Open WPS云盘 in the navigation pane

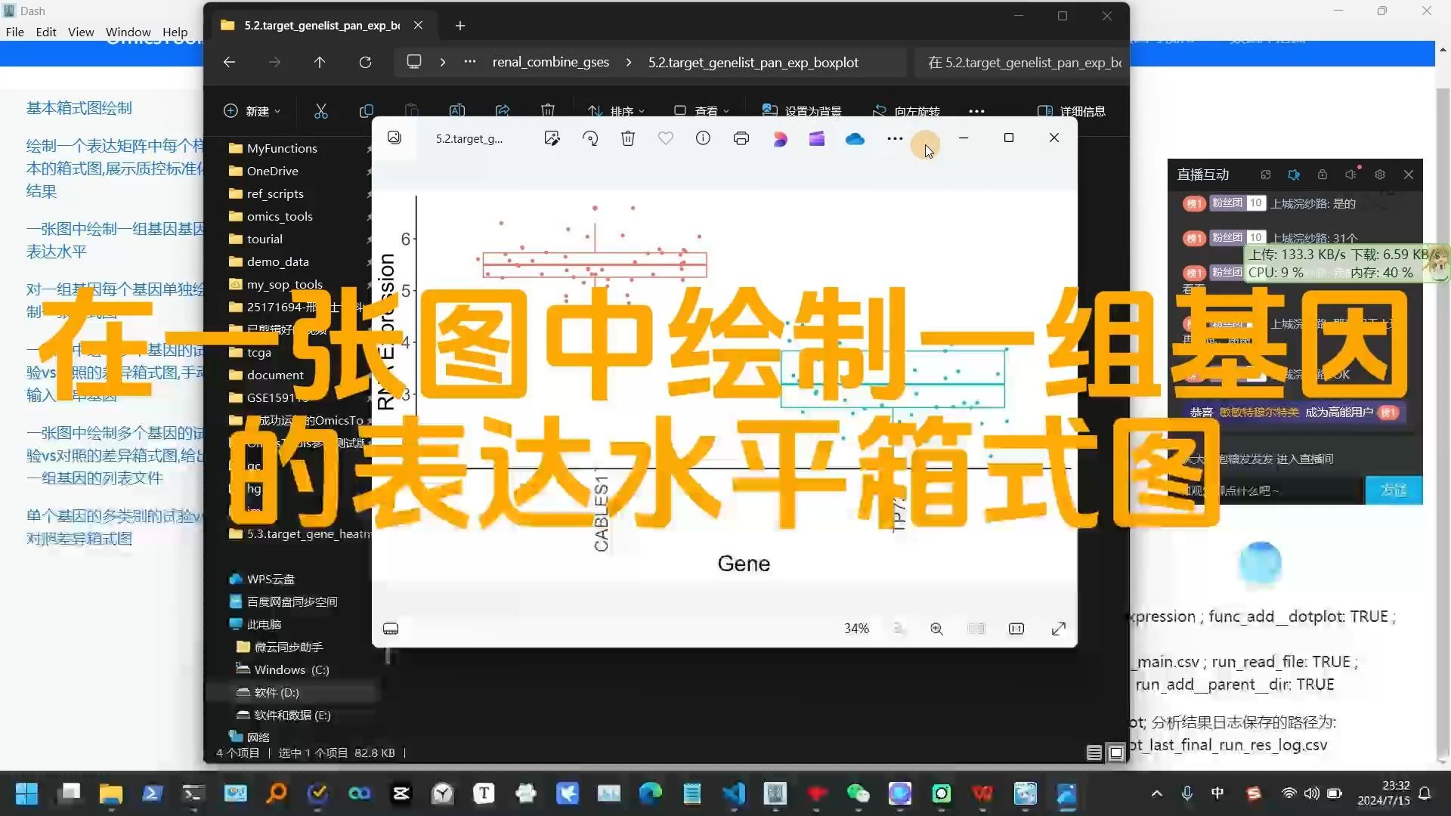271,579
